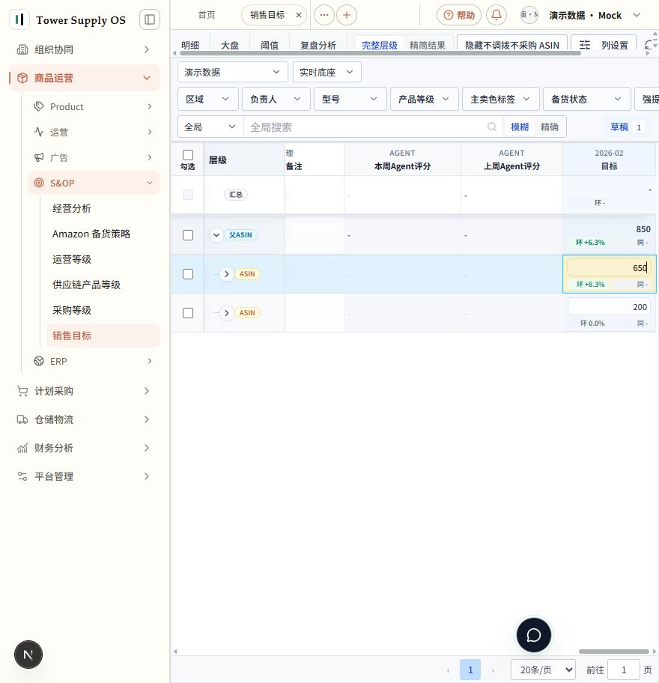Viewport: 659px width, 683px height.
Task: Go to previous page arrow in pagination
Action: click(448, 670)
